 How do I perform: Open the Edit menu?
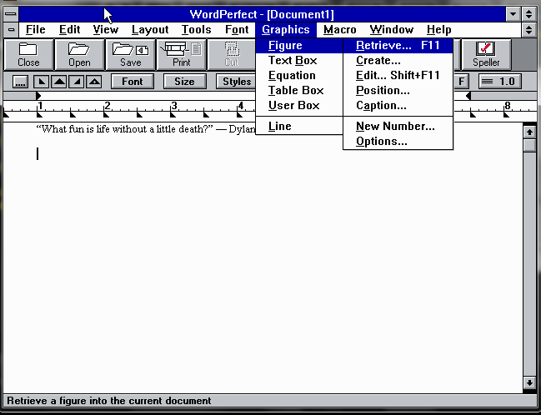tap(70, 30)
